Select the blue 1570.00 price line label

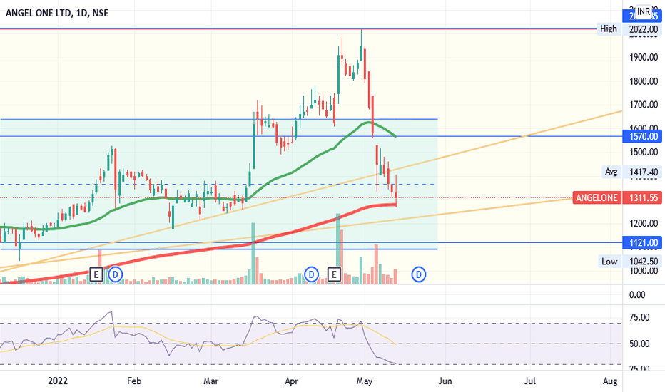(x=642, y=136)
